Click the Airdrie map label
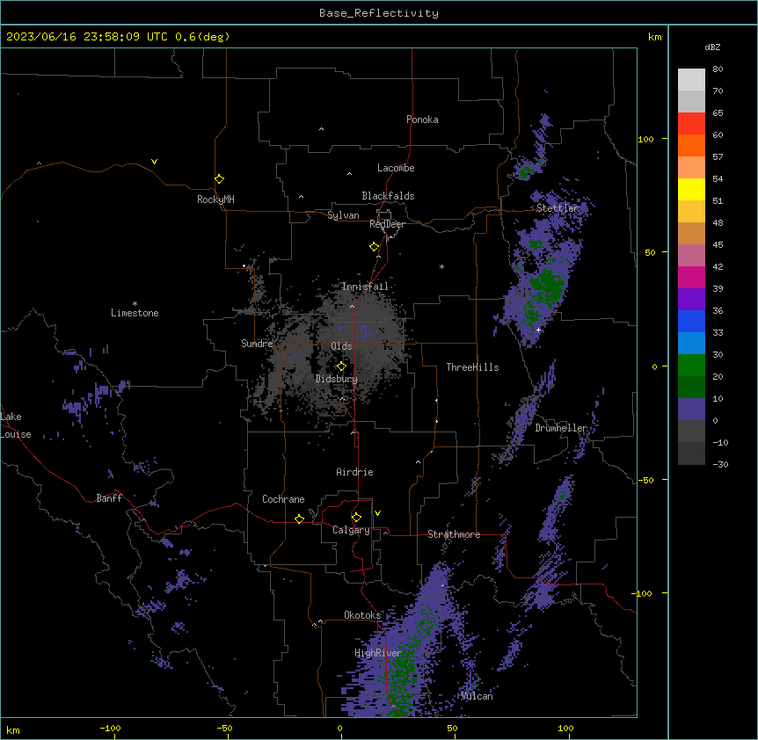 [x=354, y=472]
